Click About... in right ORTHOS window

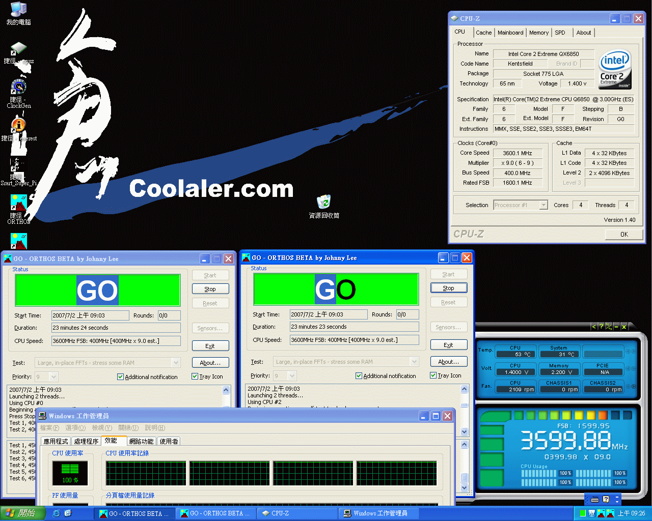(449, 362)
